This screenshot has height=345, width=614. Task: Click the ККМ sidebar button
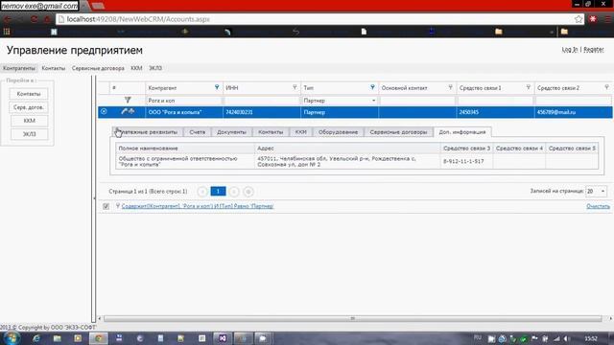click(29, 121)
